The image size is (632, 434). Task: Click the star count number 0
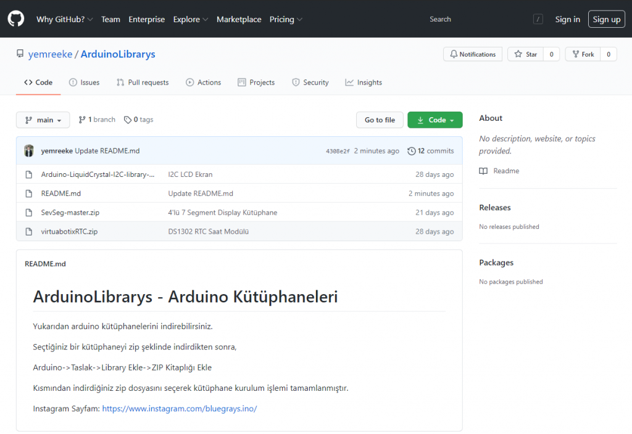pos(551,54)
